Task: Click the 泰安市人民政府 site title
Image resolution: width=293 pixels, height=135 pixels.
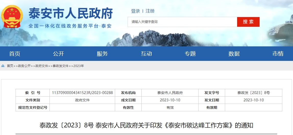Action: (x=70, y=13)
